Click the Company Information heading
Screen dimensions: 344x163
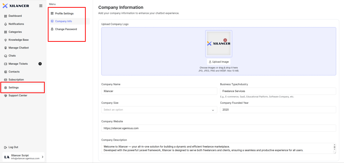[x=121, y=7]
